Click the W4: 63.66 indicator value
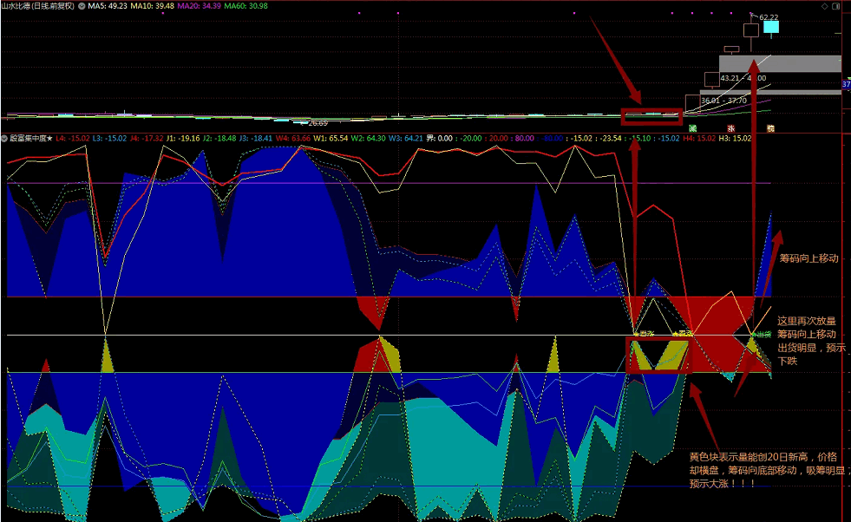This screenshot has height=522, width=851. 293,139
